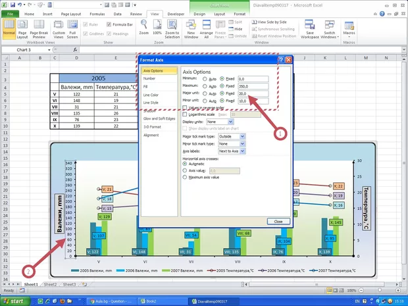Image resolution: width=408 pixels, height=306 pixels.
Task: Enable Logarithmic scale checkbox
Action: pos(185,115)
